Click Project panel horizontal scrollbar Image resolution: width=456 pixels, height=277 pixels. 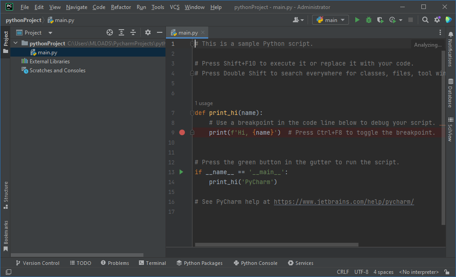(77, 255)
